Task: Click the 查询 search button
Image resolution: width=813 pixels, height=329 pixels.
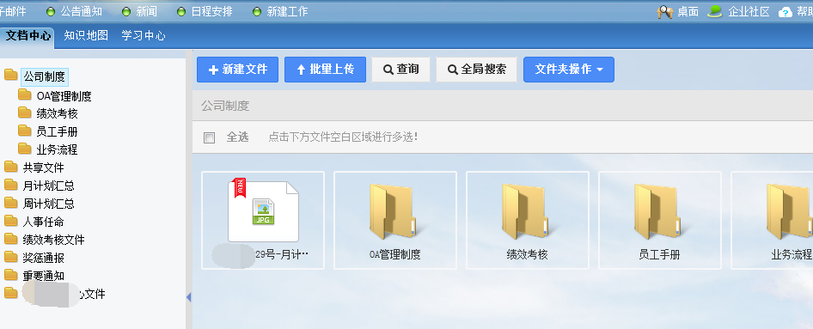Action: click(400, 70)
